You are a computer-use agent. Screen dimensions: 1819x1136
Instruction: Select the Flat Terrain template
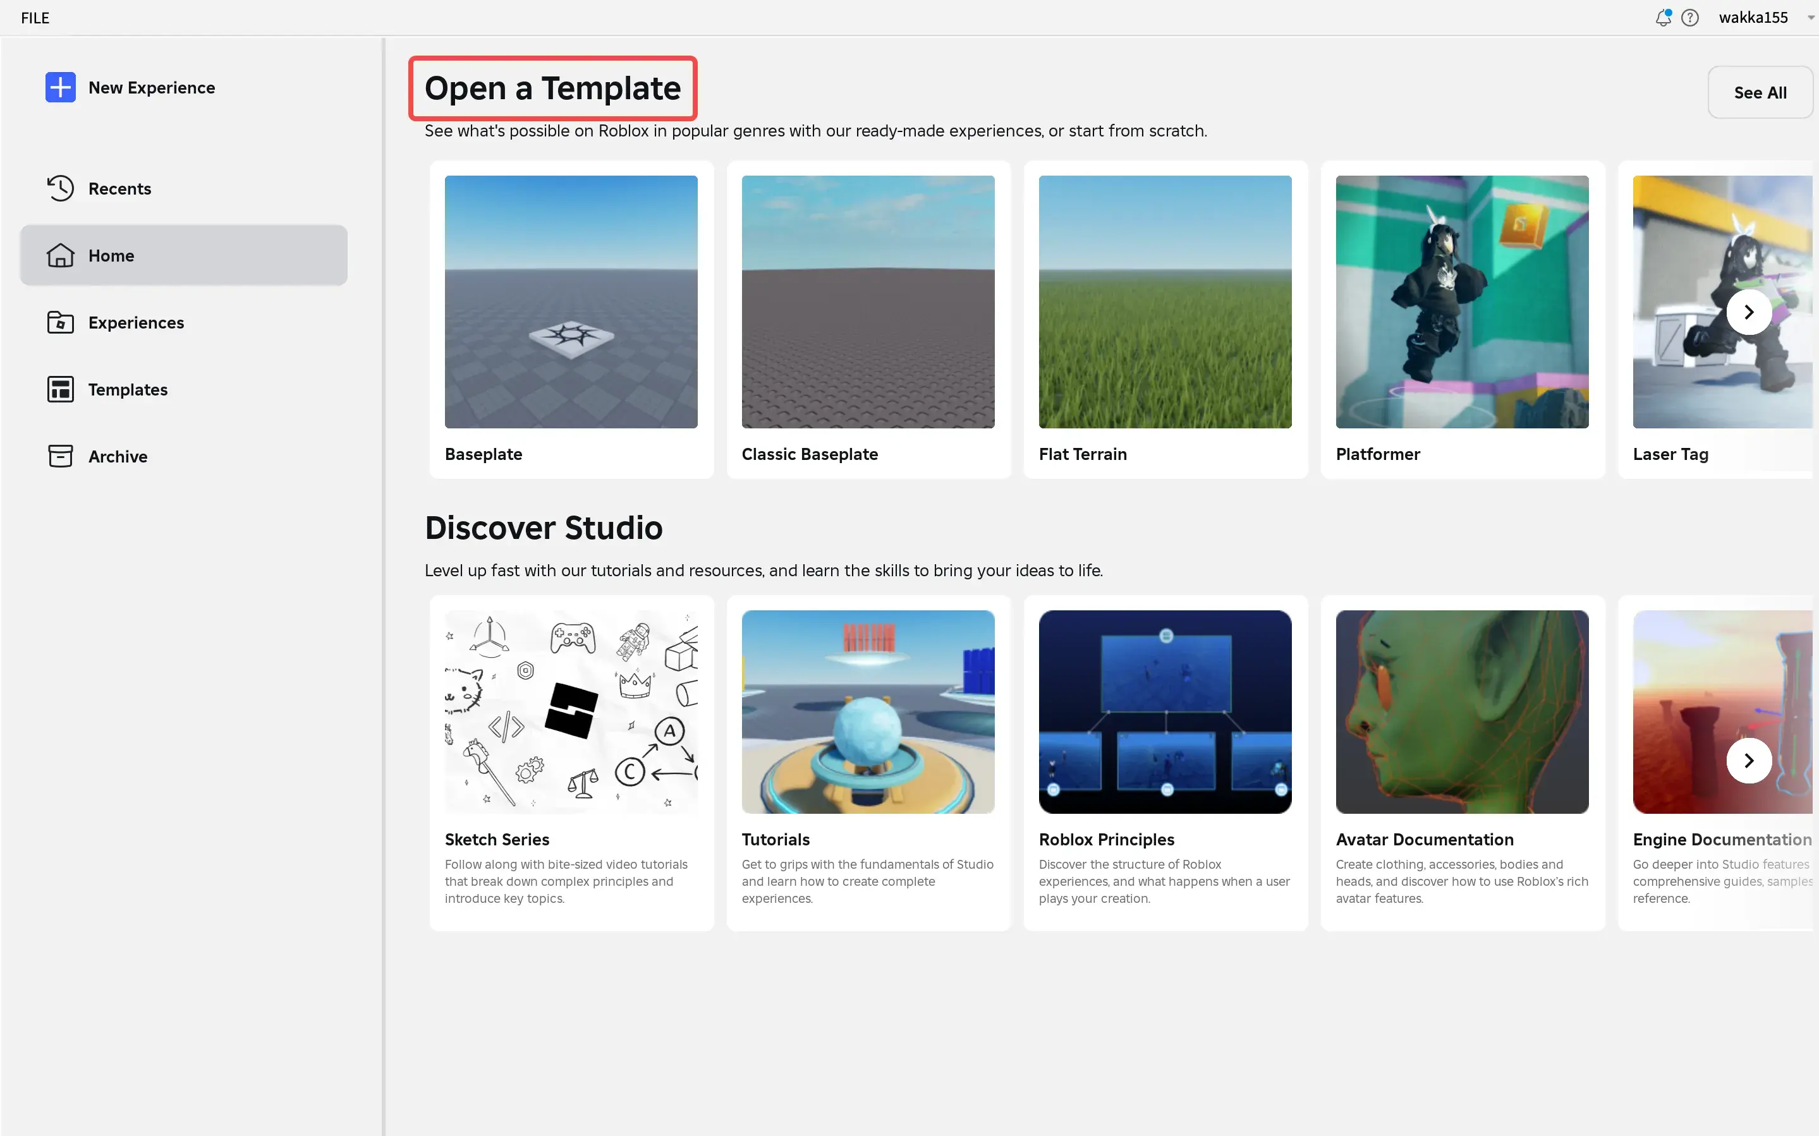tap(1165, 301)
